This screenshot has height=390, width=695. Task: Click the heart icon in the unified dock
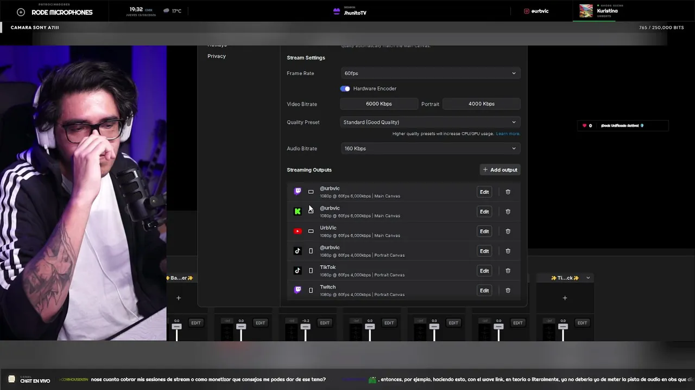[x=585, y=126]
